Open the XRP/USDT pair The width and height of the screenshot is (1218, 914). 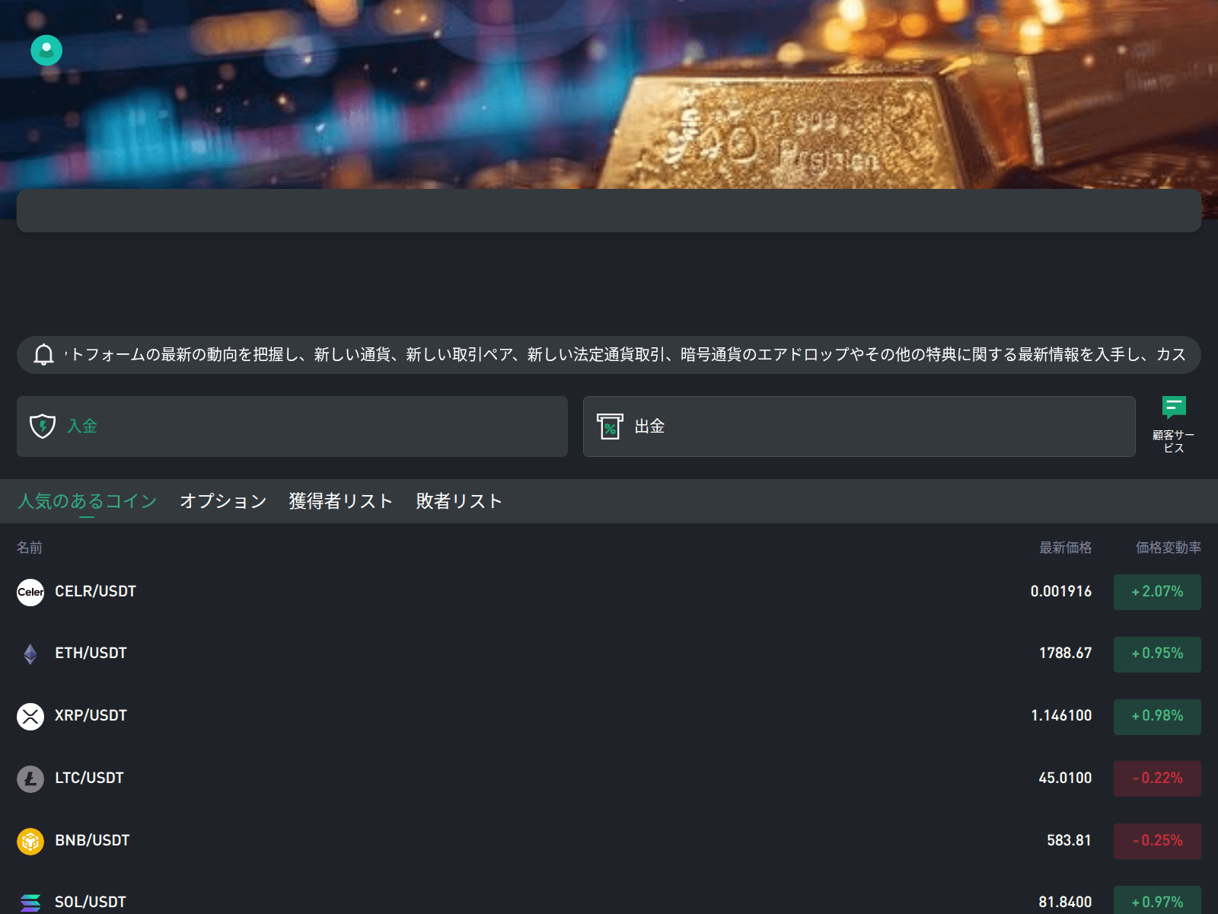click(x=91, y=716)
